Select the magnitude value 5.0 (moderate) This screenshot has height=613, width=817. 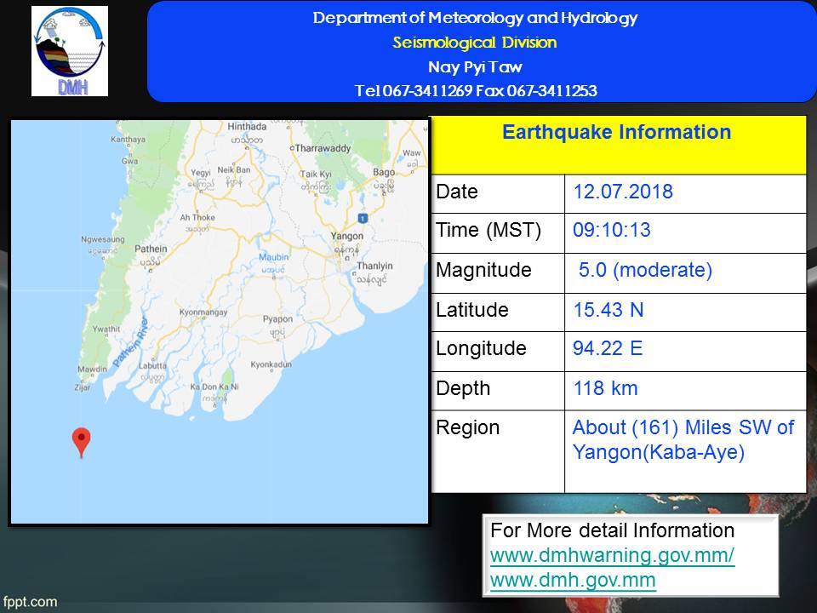click(x=645, y=270)
